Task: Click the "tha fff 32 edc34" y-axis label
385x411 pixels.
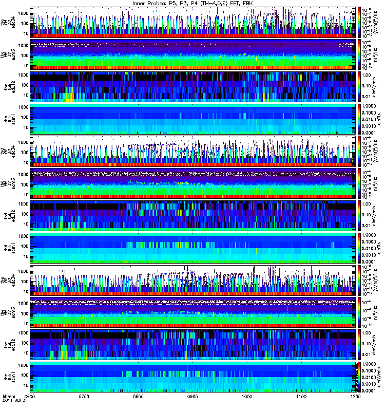Action: [x=8, y=22]
